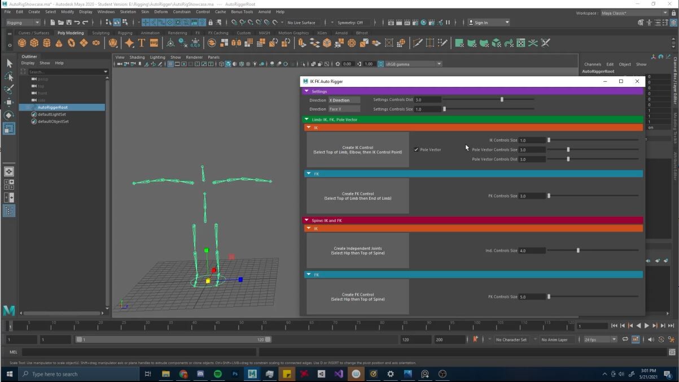
Task: Select the Lasso tool in the left toolbar
Action: click(9, 76)
